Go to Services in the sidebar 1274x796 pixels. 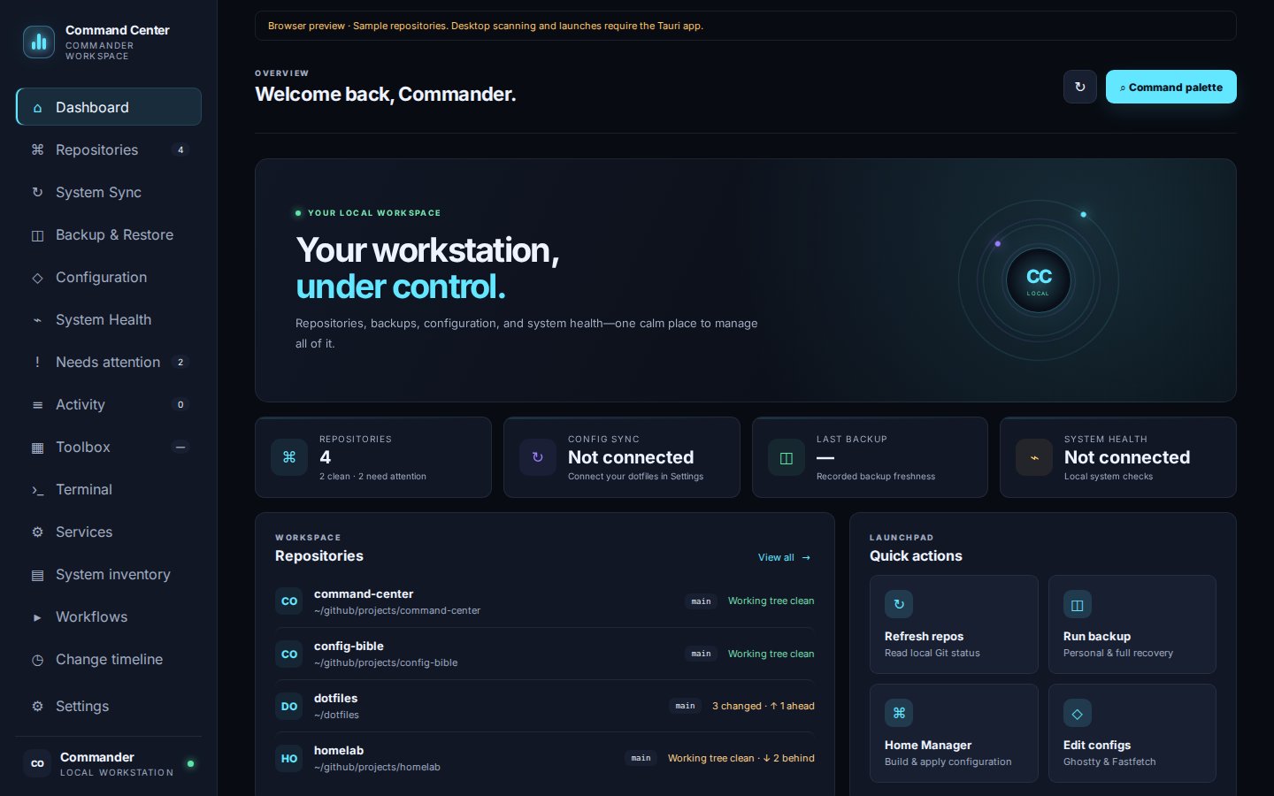point(109,532)
